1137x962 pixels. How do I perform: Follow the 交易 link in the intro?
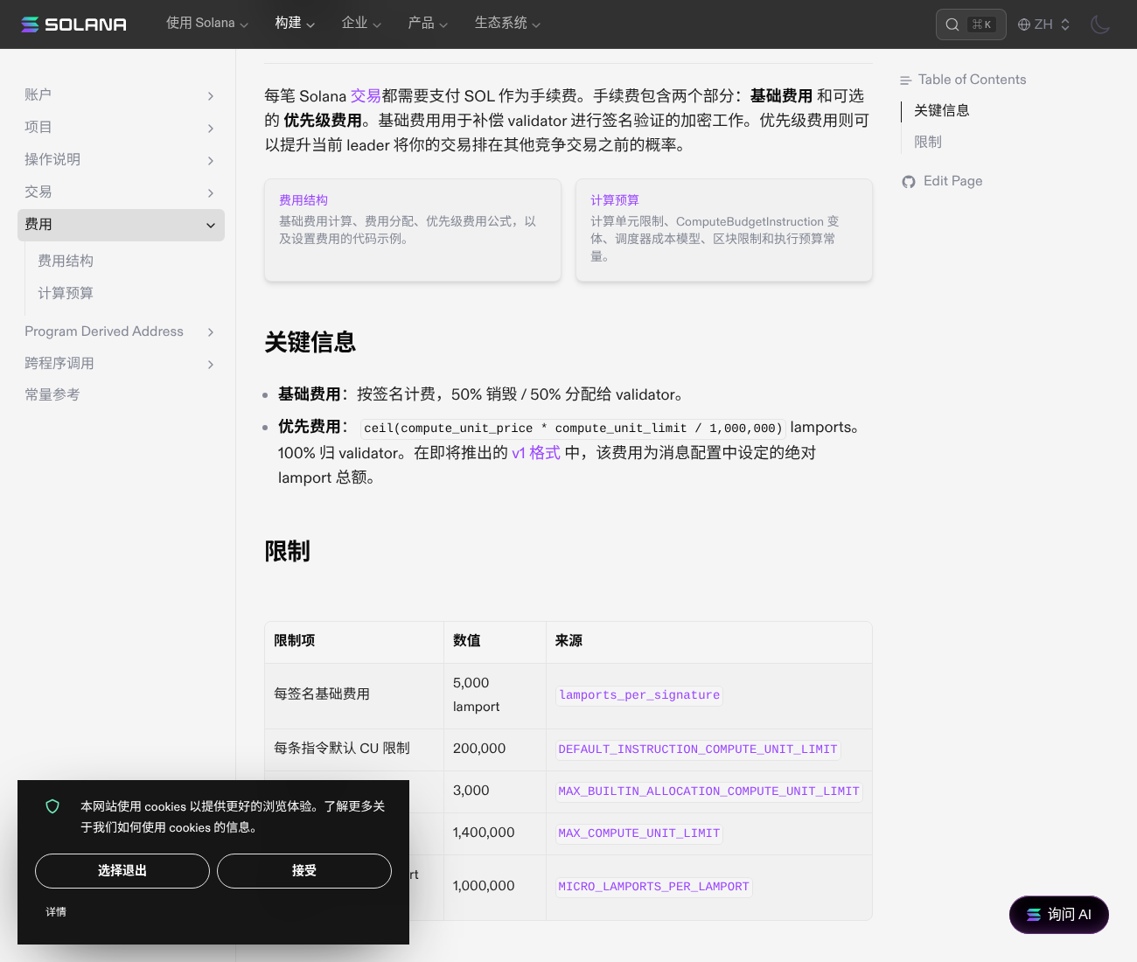point(366,96)
